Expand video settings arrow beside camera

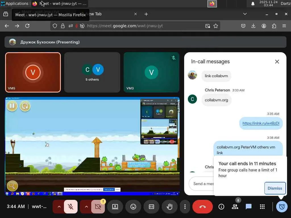coord(86,207)
